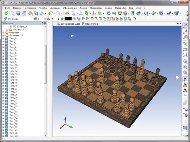The height and width of the screenshot is (142, 190).
Task: Toggle the highlighted selection filter on the filter toolbar
Action: point(109,19)
